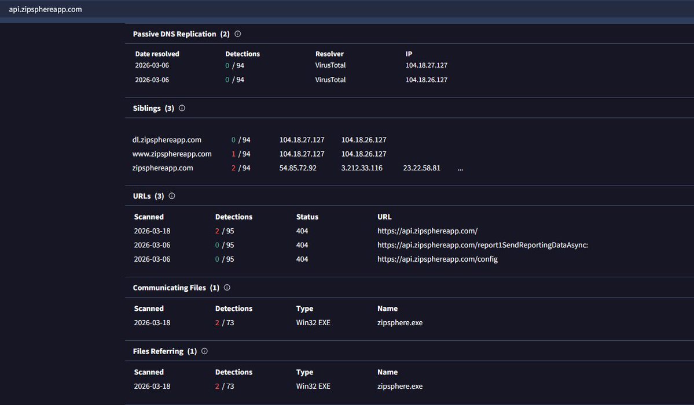
Task: Select the Siblings (3) heading
Action: (x=153, y=108)
